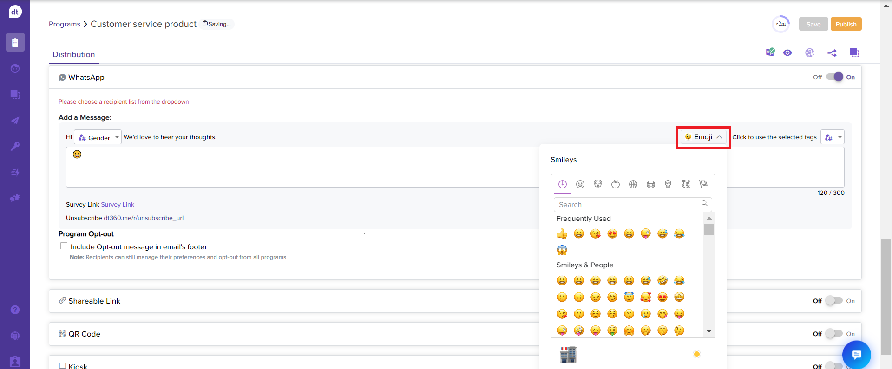Click the share flow toolbar icon

pos(832,53)
